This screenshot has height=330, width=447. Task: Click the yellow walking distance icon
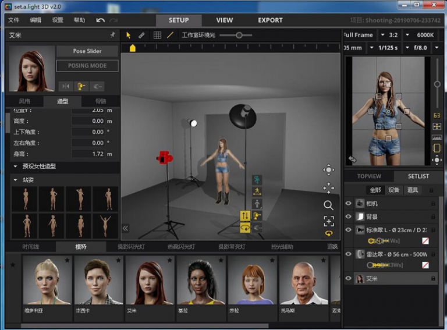tap(257, 191)
